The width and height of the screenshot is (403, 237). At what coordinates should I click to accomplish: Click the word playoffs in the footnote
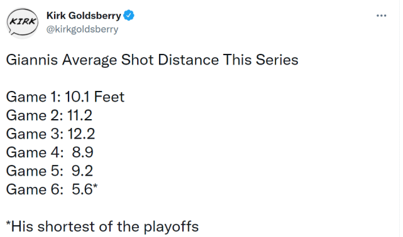[x=171, y=227]
